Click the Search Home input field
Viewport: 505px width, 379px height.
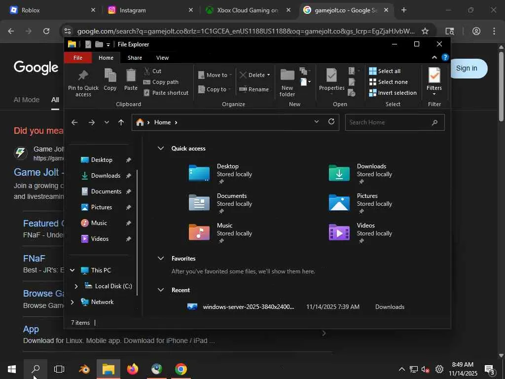(388, 122)
